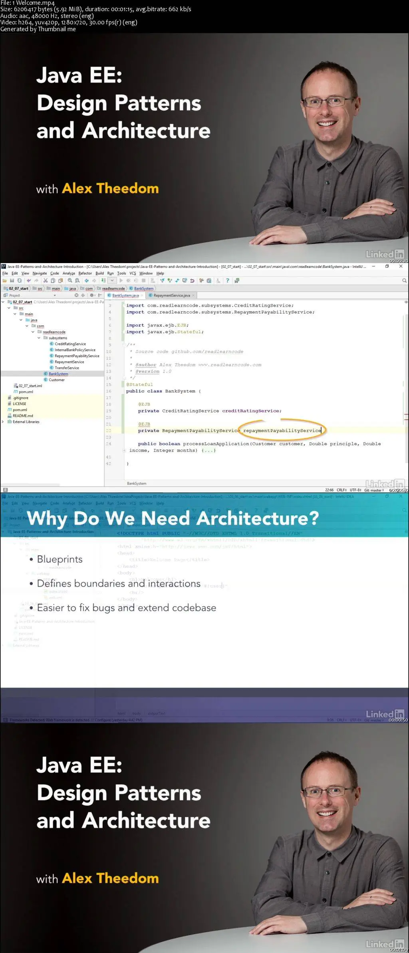
Task: Expand the folded processLoanApplication method body
Action: [x=125, y=450]
